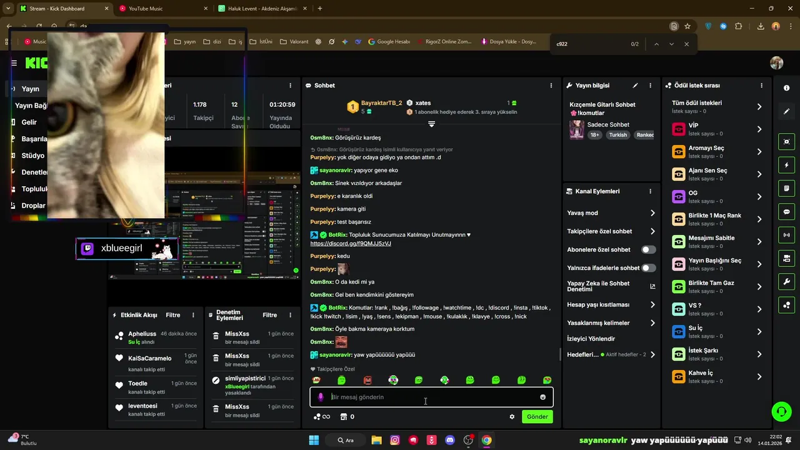The width and height of the screenshot is (800, 450).
Task: Switch to Haluk Levent browser tab
Action: click(262, 9)
